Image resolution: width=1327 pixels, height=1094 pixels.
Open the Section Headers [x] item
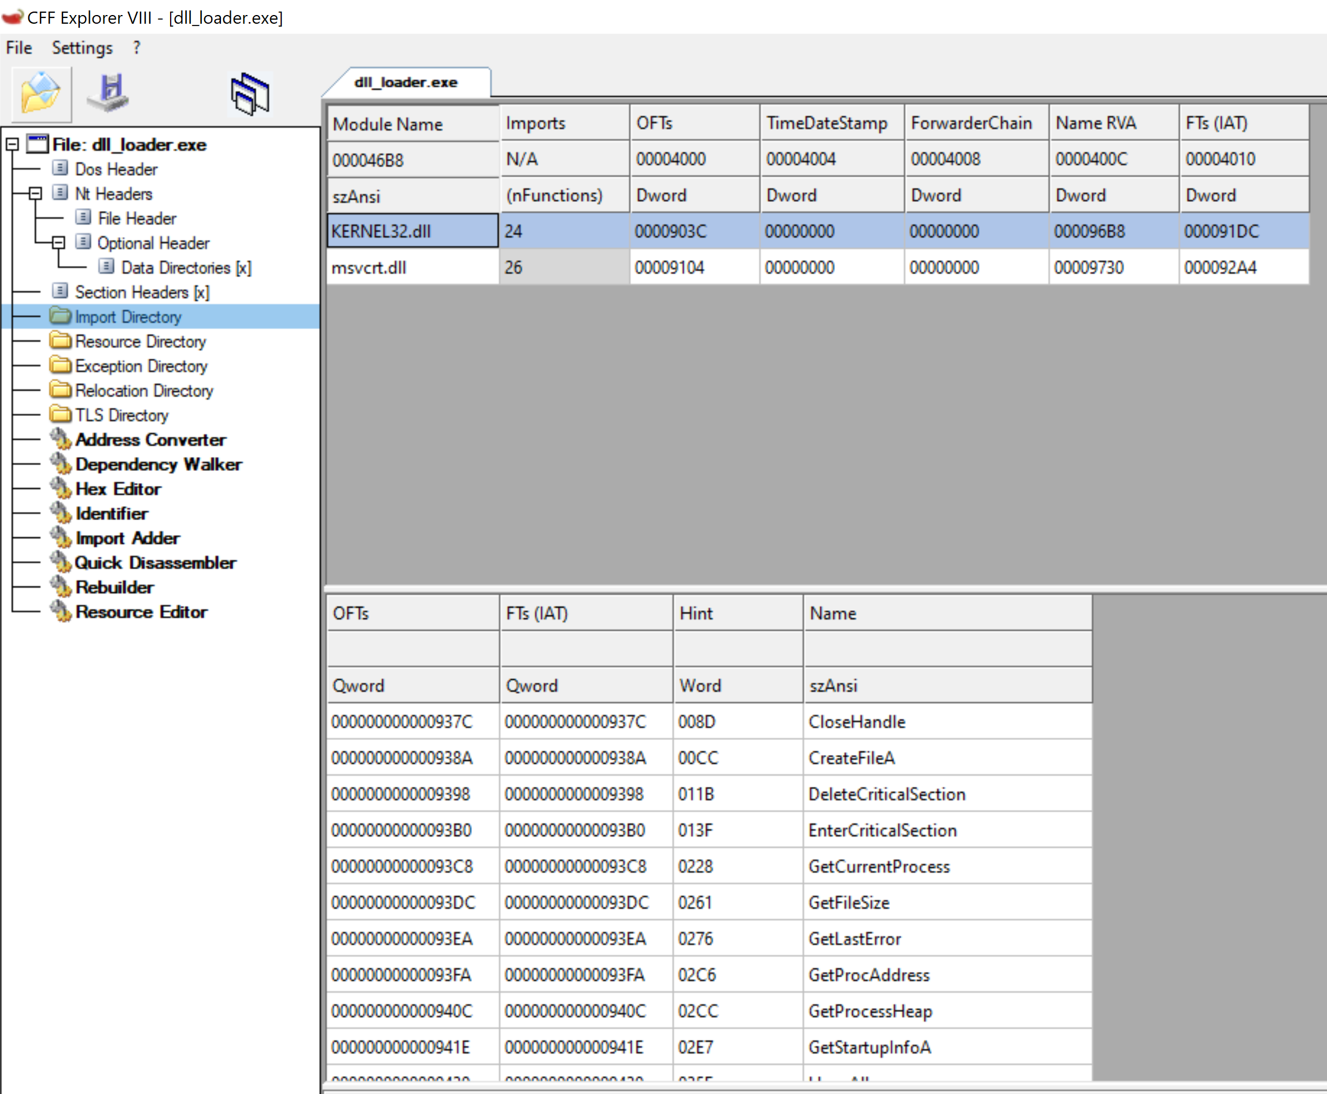click(142, 292)
